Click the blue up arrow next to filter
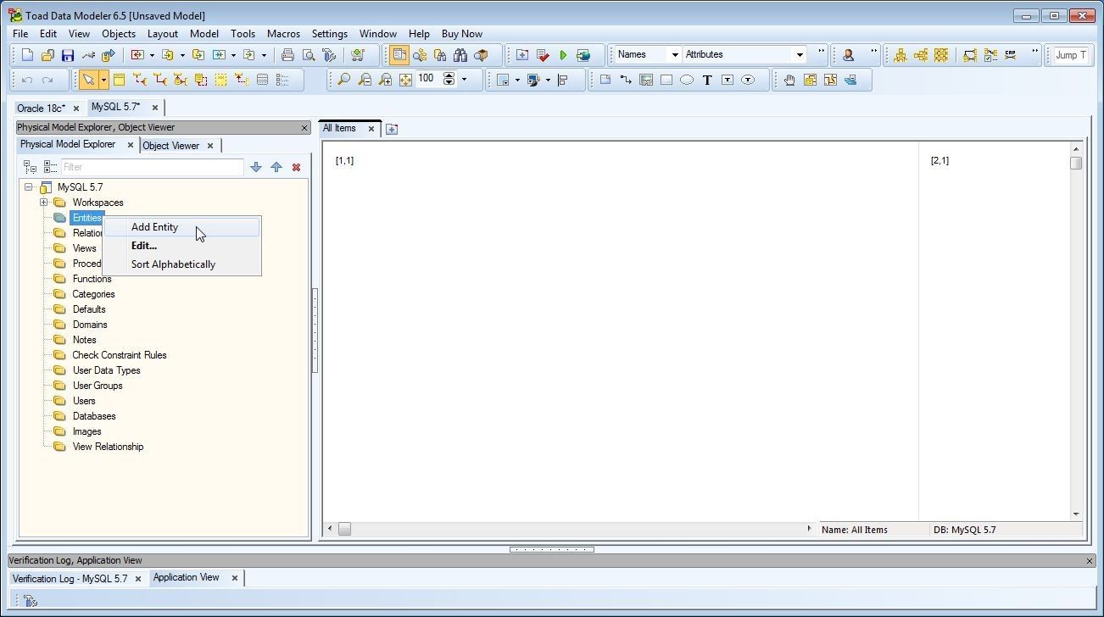1104x617 pixels. [276, 167]
